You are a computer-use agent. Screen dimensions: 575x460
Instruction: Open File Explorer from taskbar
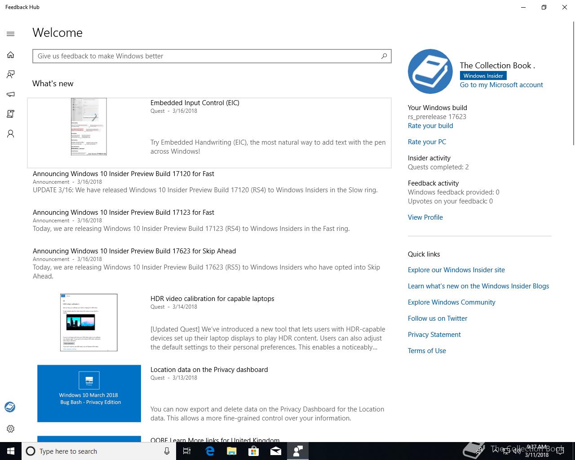tap(232, 451)
